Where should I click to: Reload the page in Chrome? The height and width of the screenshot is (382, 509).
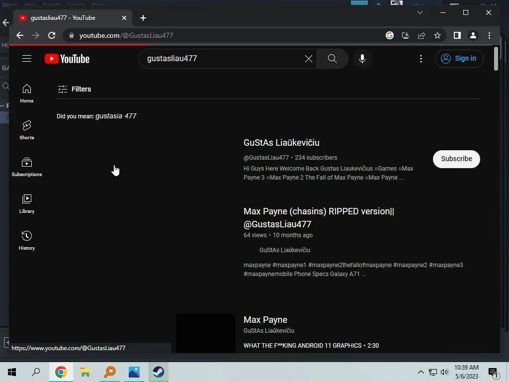52,35
